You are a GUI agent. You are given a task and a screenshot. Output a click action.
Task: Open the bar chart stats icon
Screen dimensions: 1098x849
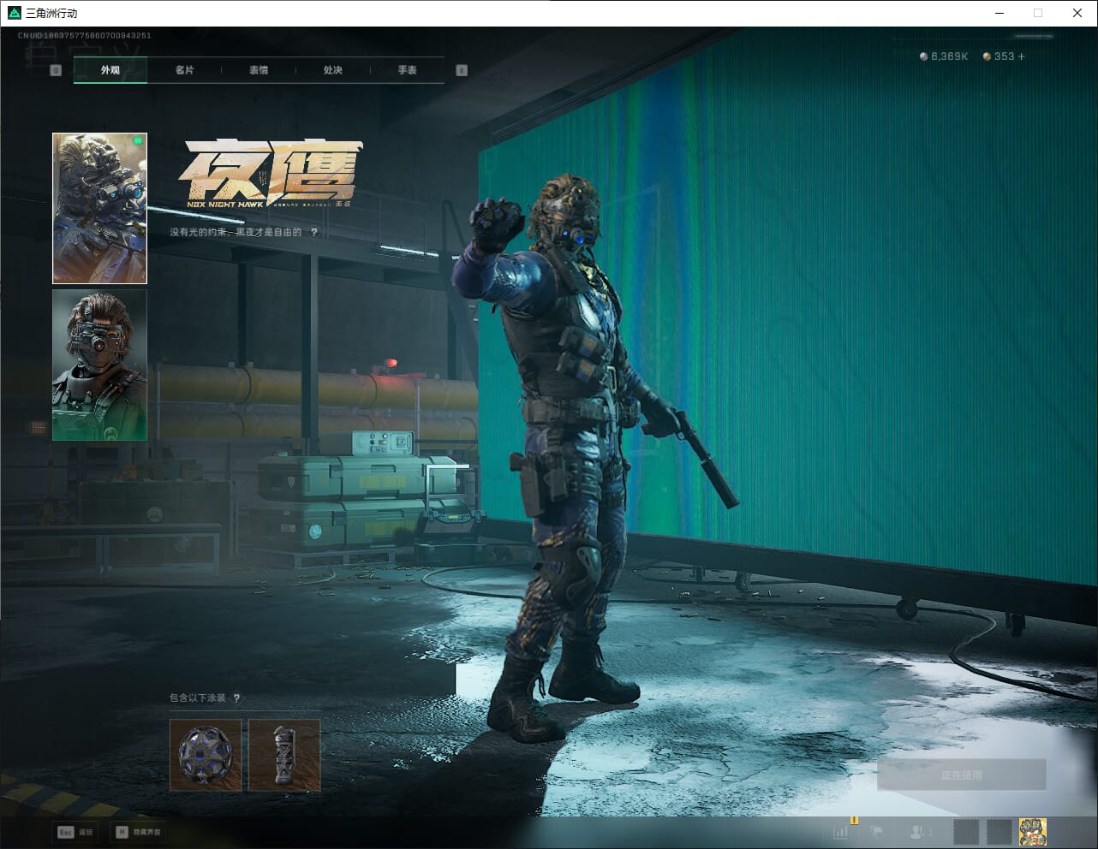(841, 831)
